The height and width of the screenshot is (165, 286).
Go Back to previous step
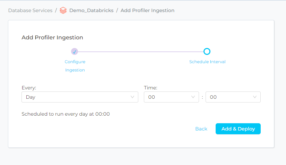[201, 129]
